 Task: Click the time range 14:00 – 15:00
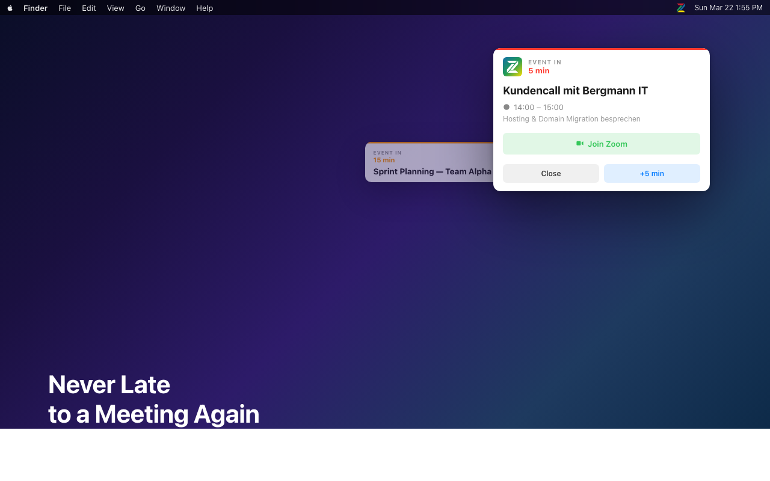(539, 106)
